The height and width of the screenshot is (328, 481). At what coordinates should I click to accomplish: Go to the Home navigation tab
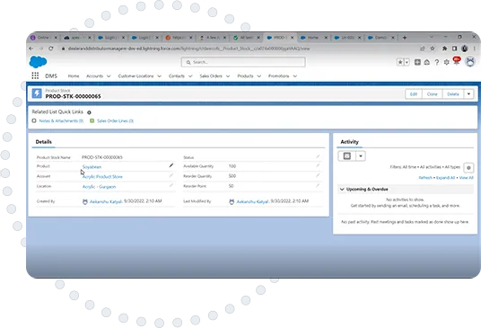[74, 75]
